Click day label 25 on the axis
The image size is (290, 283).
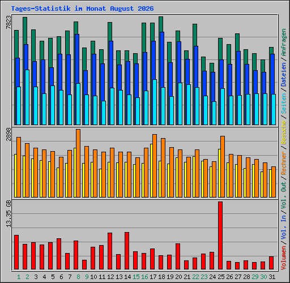tap(221, 277)
